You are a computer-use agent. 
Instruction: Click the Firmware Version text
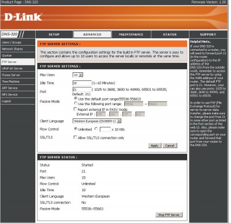(208, 2)
